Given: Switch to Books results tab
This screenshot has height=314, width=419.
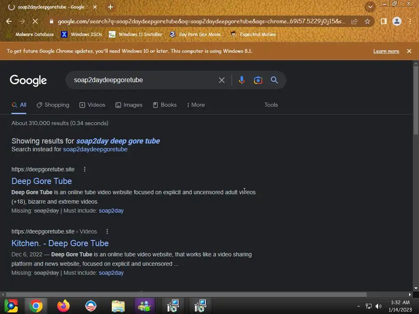Looking at the screenshot, I should point(165,105).
